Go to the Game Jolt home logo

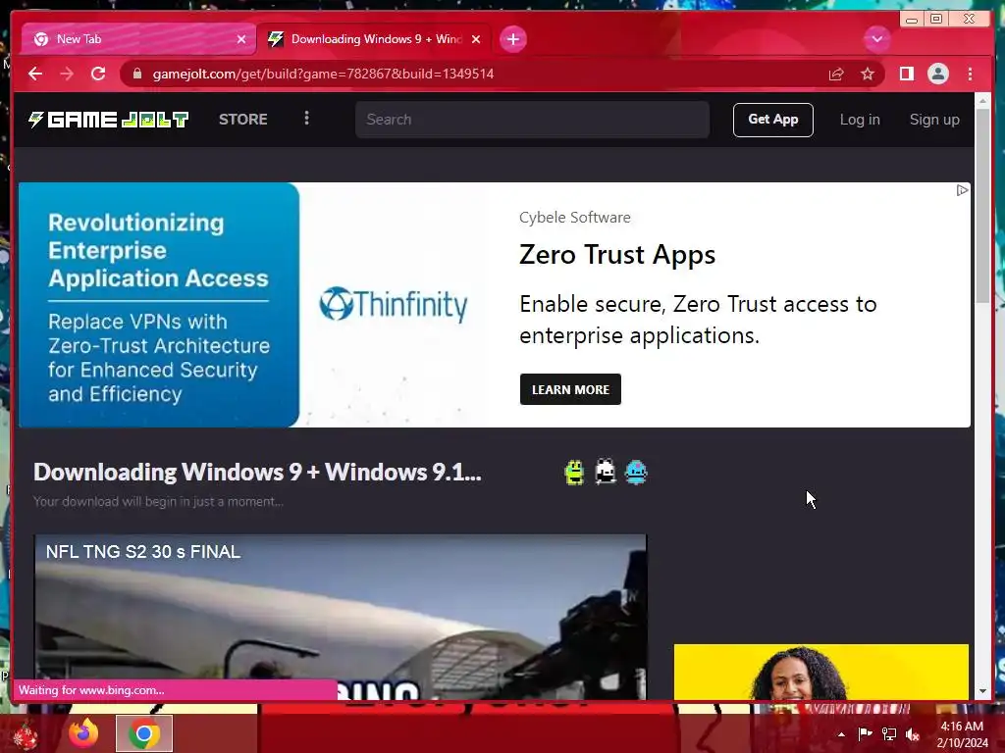pos(108,120)
